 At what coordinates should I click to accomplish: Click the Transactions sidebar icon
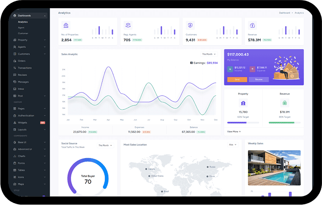[15, 68]
